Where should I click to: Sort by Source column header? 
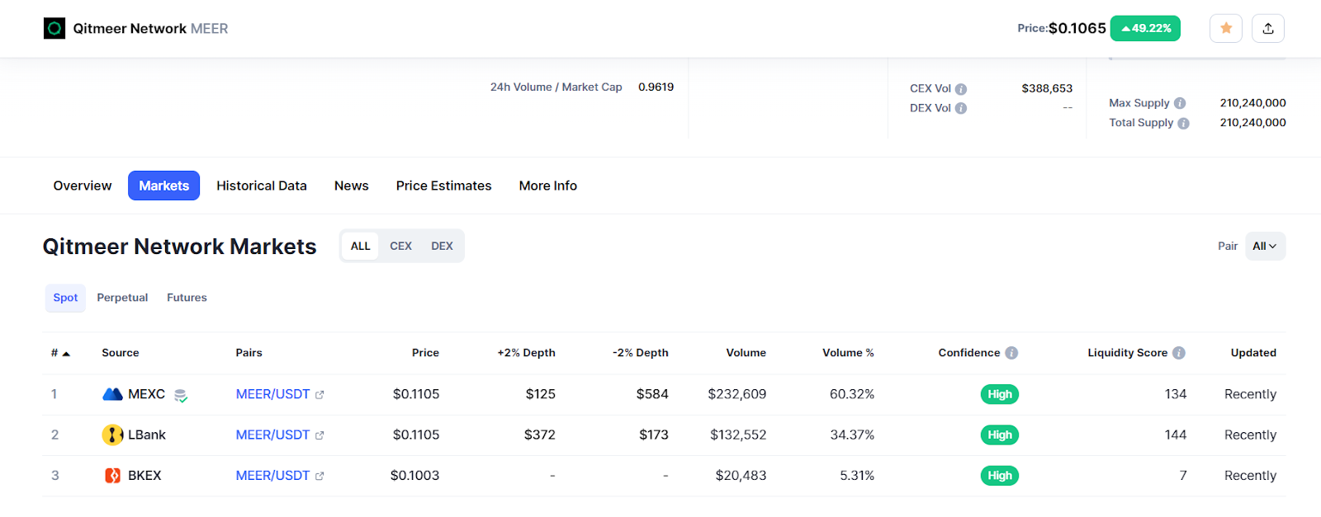pos(121,353)
